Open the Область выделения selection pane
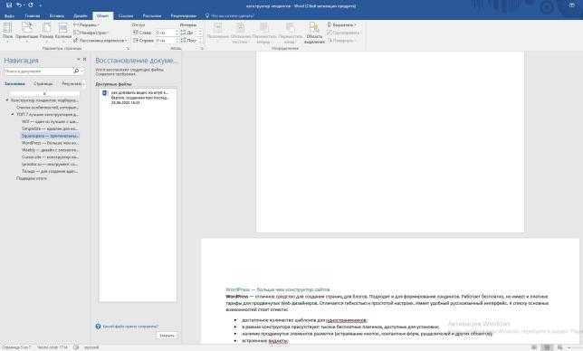 point(314,33)
